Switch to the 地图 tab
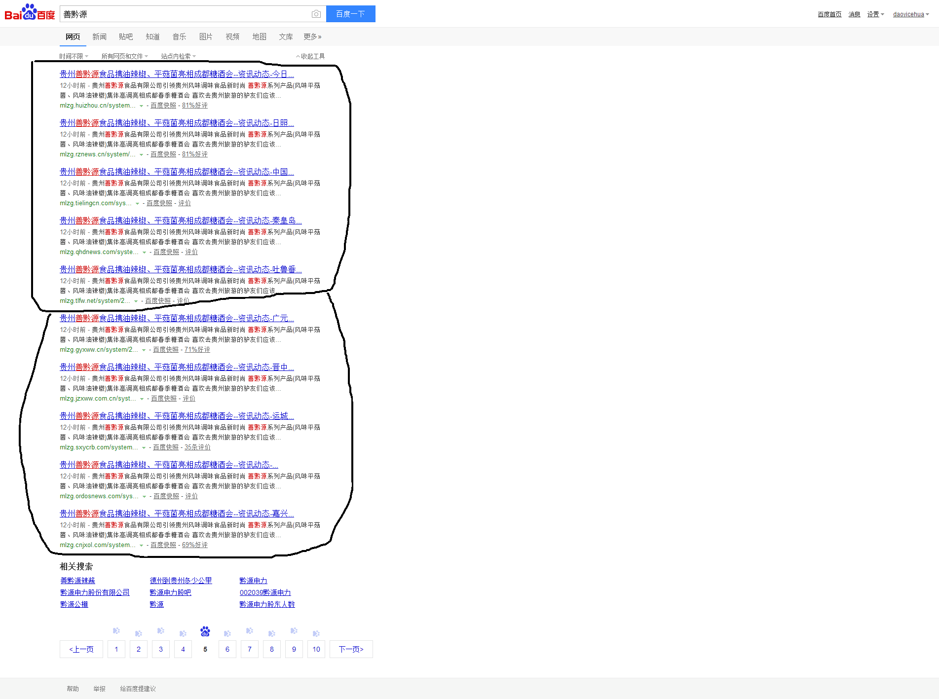 (x=259, y=37)
